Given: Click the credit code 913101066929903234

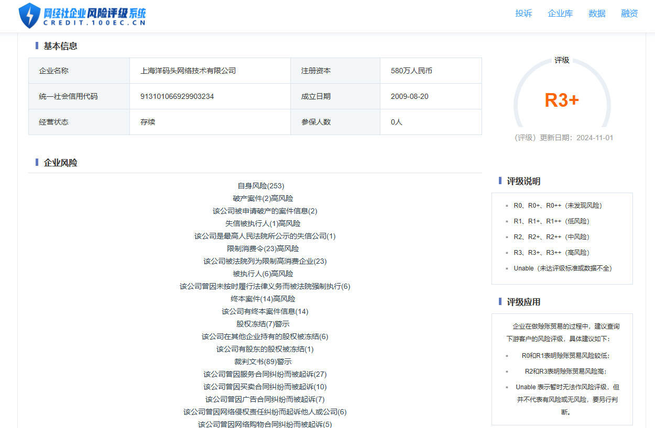Looking at the screenshot, I should (x=177, y=96).
